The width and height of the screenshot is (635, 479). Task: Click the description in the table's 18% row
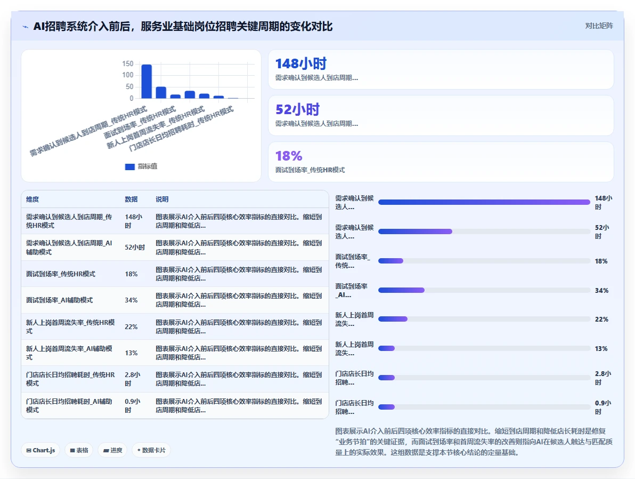pyautogui.click(x=239, y=274)
